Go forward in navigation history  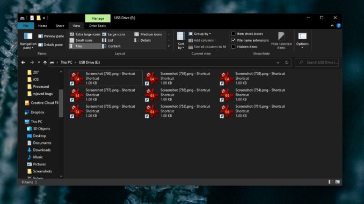click(x=32, y=62)
